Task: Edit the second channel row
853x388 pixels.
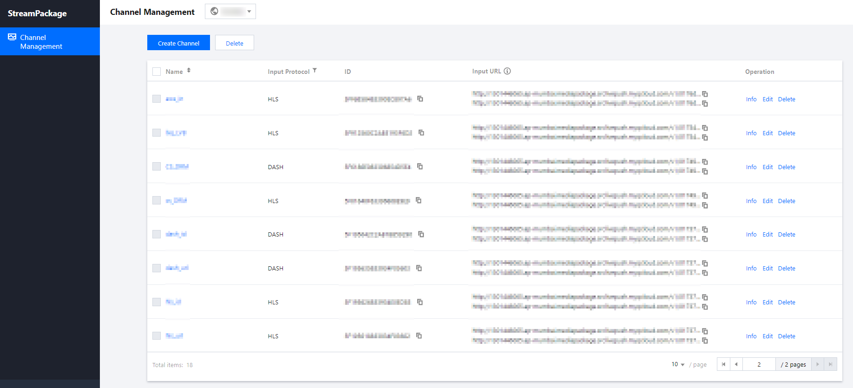Action: click(x=768, y=133)
